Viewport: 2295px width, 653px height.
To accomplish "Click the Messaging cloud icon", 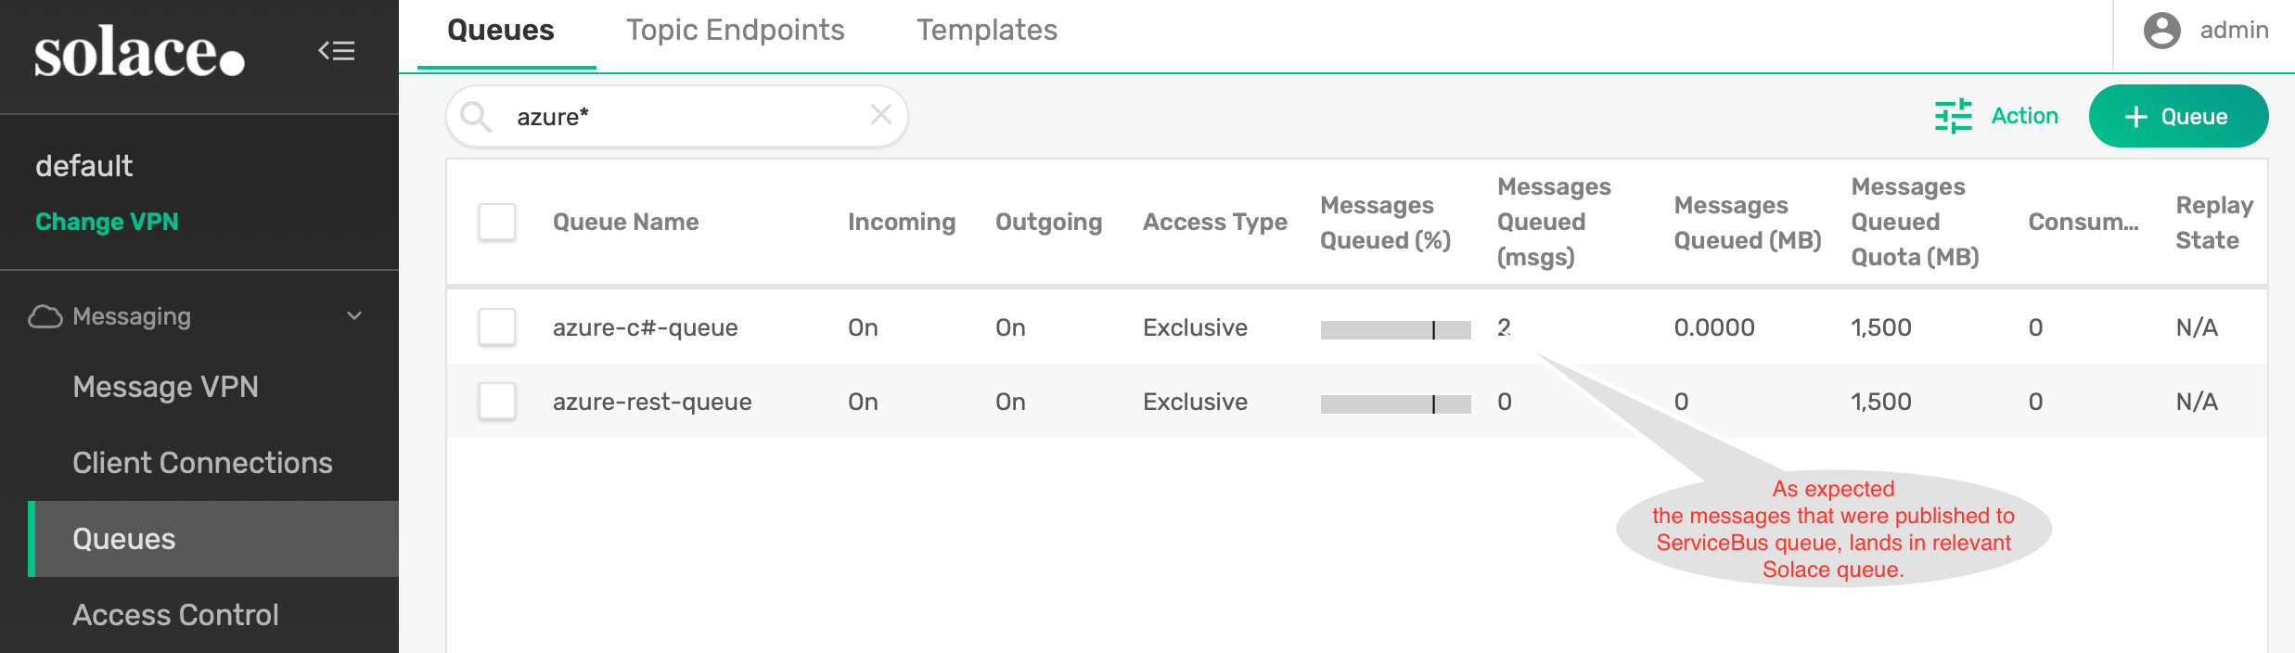I will coord(45,317).
